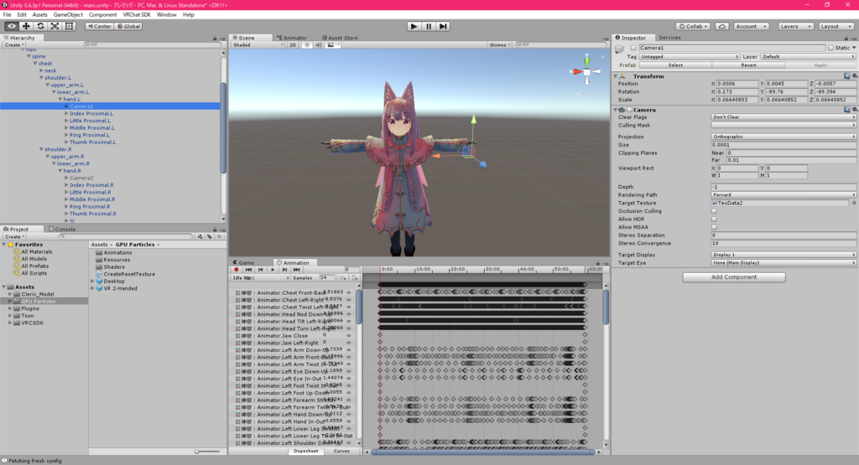Viewport: 859px width, 465px height.
Task: Select the Hand view tool in the toolbar
Action: pos(12,26)
